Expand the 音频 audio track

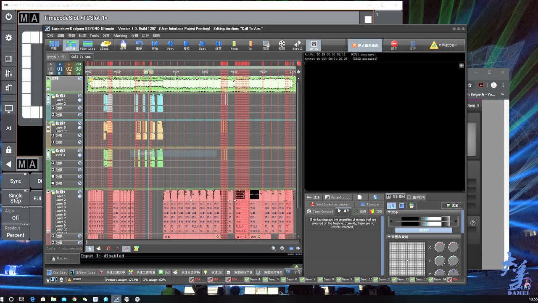pos(48,78)
